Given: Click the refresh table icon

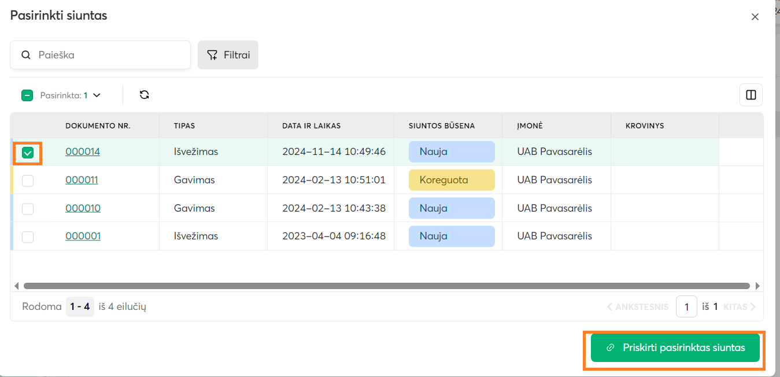Looking at the screenshot, I should tap(145, 95).
